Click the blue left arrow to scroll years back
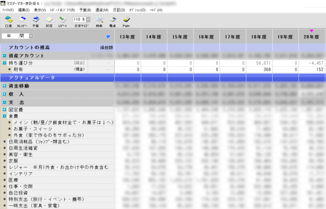 click(108, 36)
